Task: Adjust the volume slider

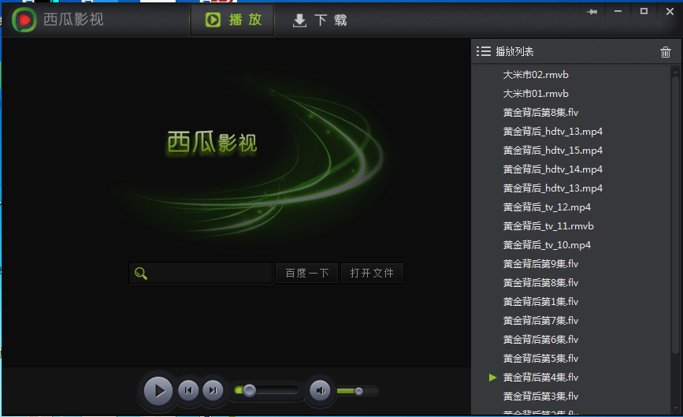Action: 357,391
